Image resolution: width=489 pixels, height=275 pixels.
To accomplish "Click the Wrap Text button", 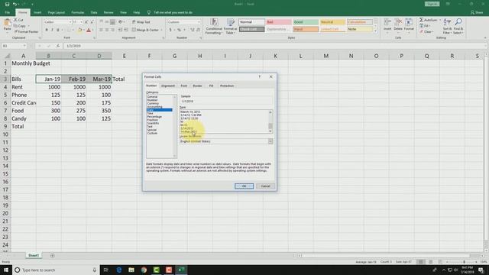I will coord(141,22).
